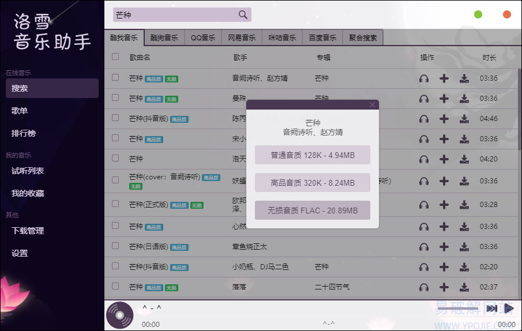Check the box for 芒种(正式版)
The image size is (522, 331).
115,204
